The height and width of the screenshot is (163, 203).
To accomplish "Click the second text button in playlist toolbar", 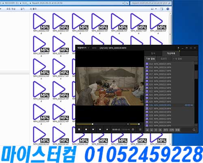I will tap(172, 130).
